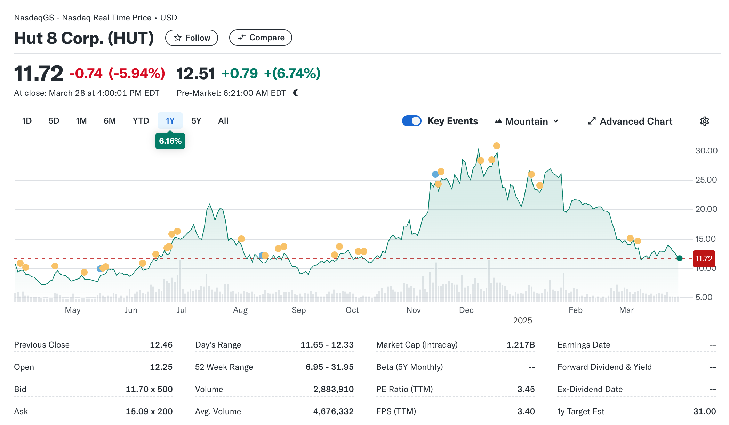Click the green current price dot on chart
The width and height of the screenshot is (729, 425).
coord(679,258)
